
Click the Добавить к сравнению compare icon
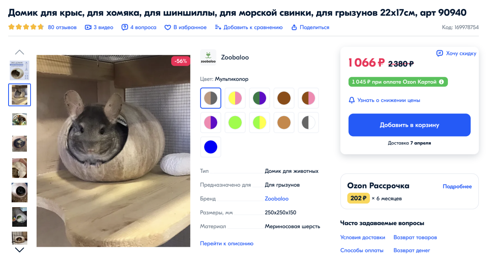[x=218, y=27]
